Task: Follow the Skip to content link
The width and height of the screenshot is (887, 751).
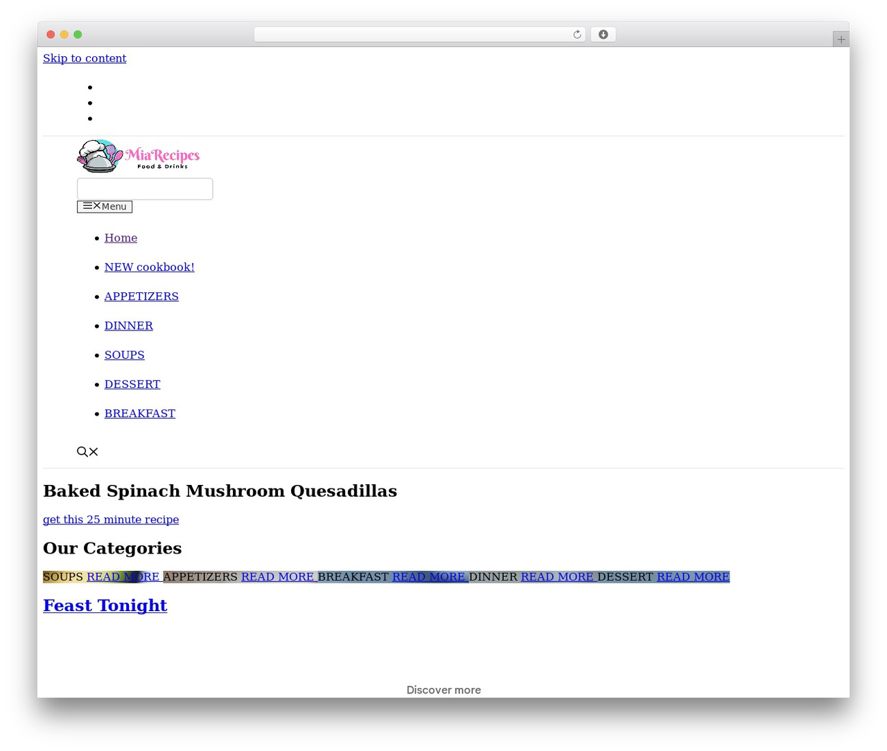Action: click(x=85, y=58)
